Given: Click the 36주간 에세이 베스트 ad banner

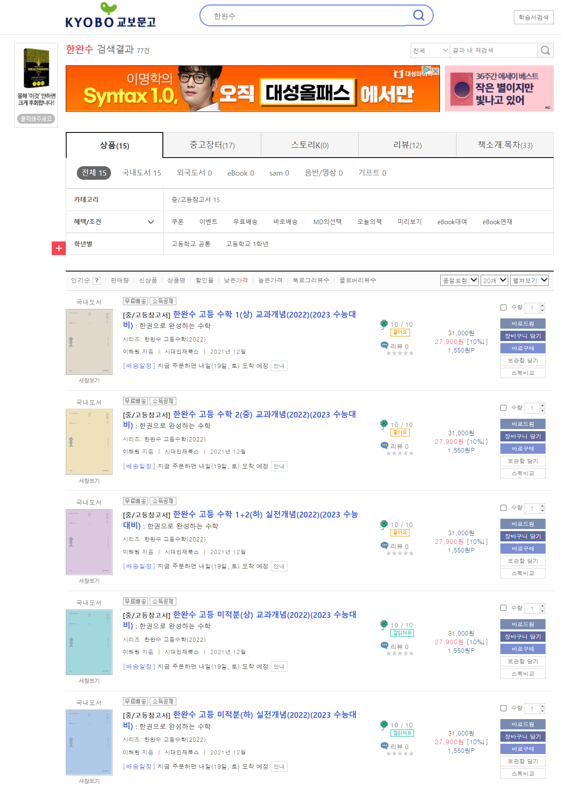Looking at the screenshot, I should point(499,88).
